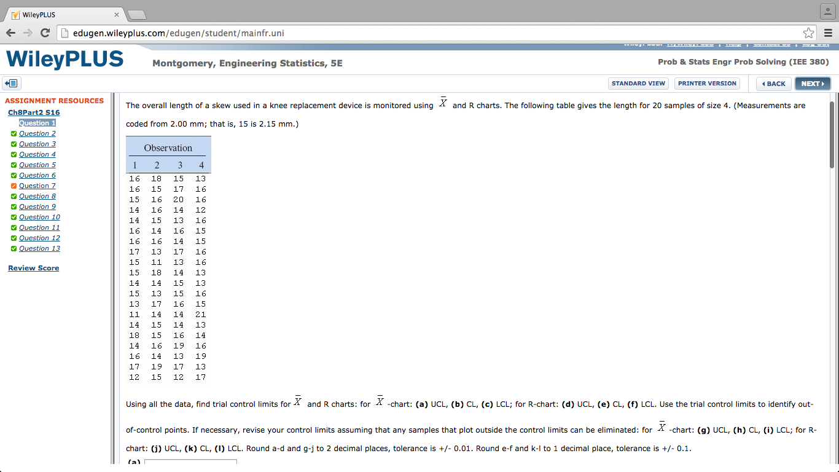Switch to Standard View
Screen dimensions: 839x472
click(638, 84)
